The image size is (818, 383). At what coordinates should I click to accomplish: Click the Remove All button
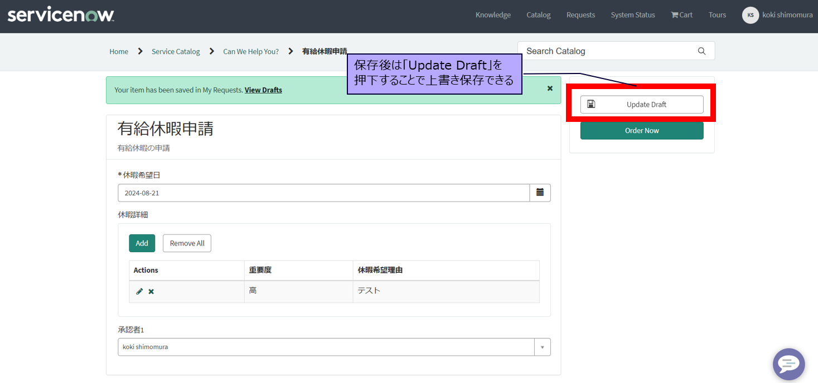[187, 243]
